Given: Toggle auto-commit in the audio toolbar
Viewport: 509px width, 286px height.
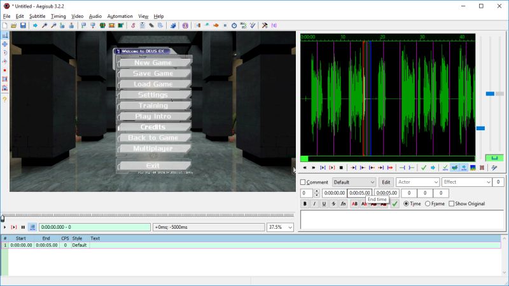Looking at the screenshot, I should (445, 168).
